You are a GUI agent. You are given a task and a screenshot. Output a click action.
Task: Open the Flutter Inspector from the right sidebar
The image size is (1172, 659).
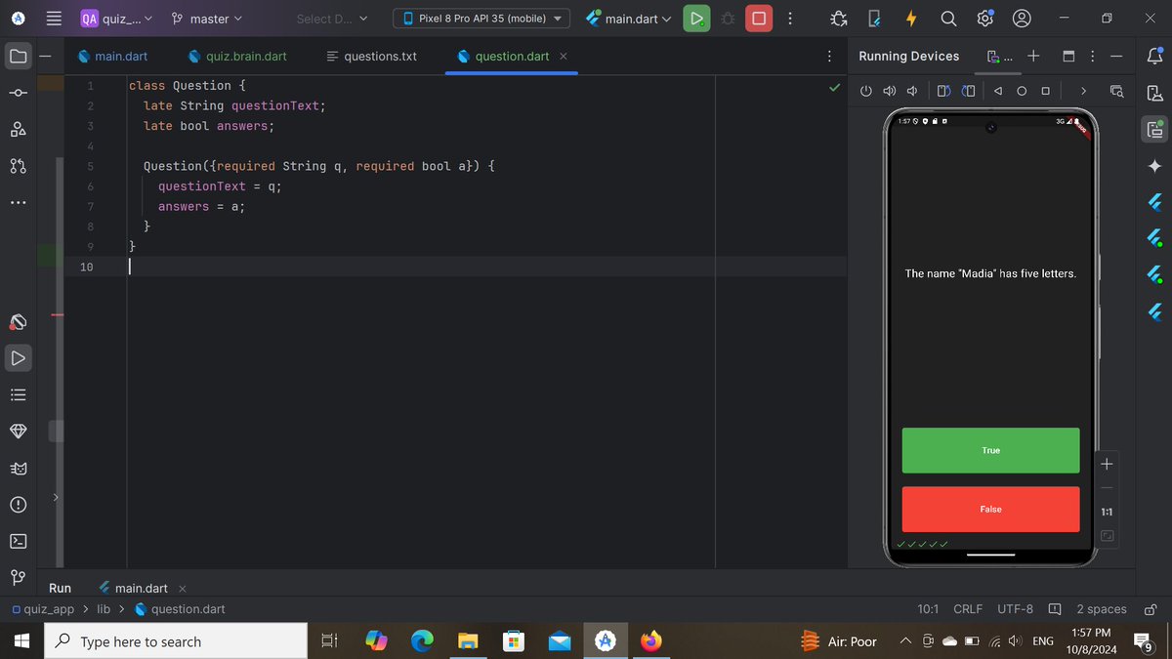[x=1154, y=202]
